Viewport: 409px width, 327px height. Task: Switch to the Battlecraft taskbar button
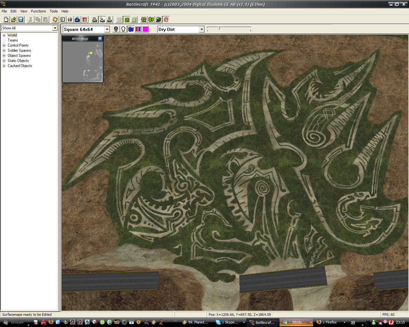[x=263, y=322]
